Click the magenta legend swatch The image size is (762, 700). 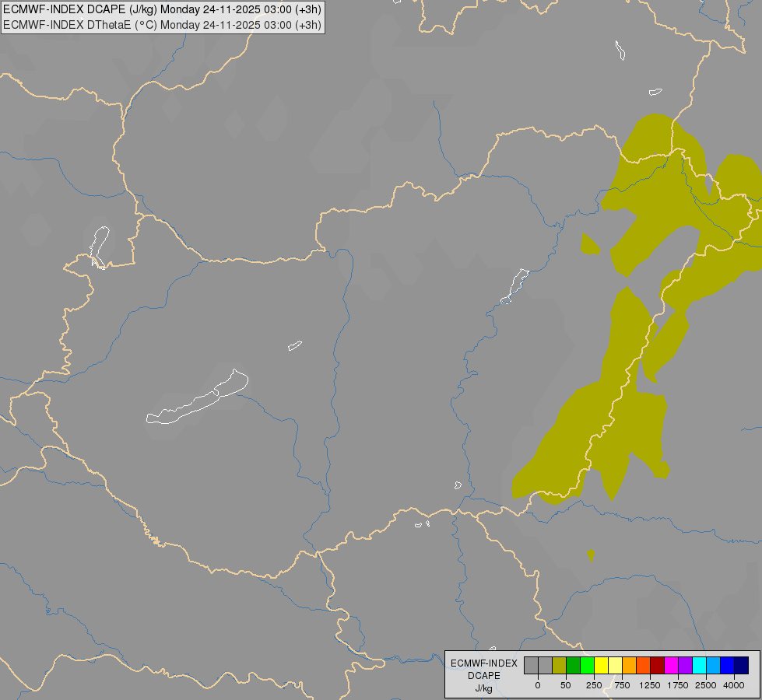coord(672,665)
